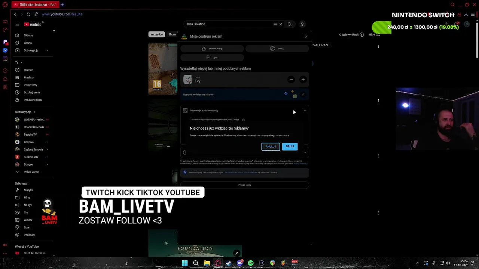Screen dimensions: 479x269
Task: Open YouTube Premium in the sidebar
Action: click(x=34, y=253)
